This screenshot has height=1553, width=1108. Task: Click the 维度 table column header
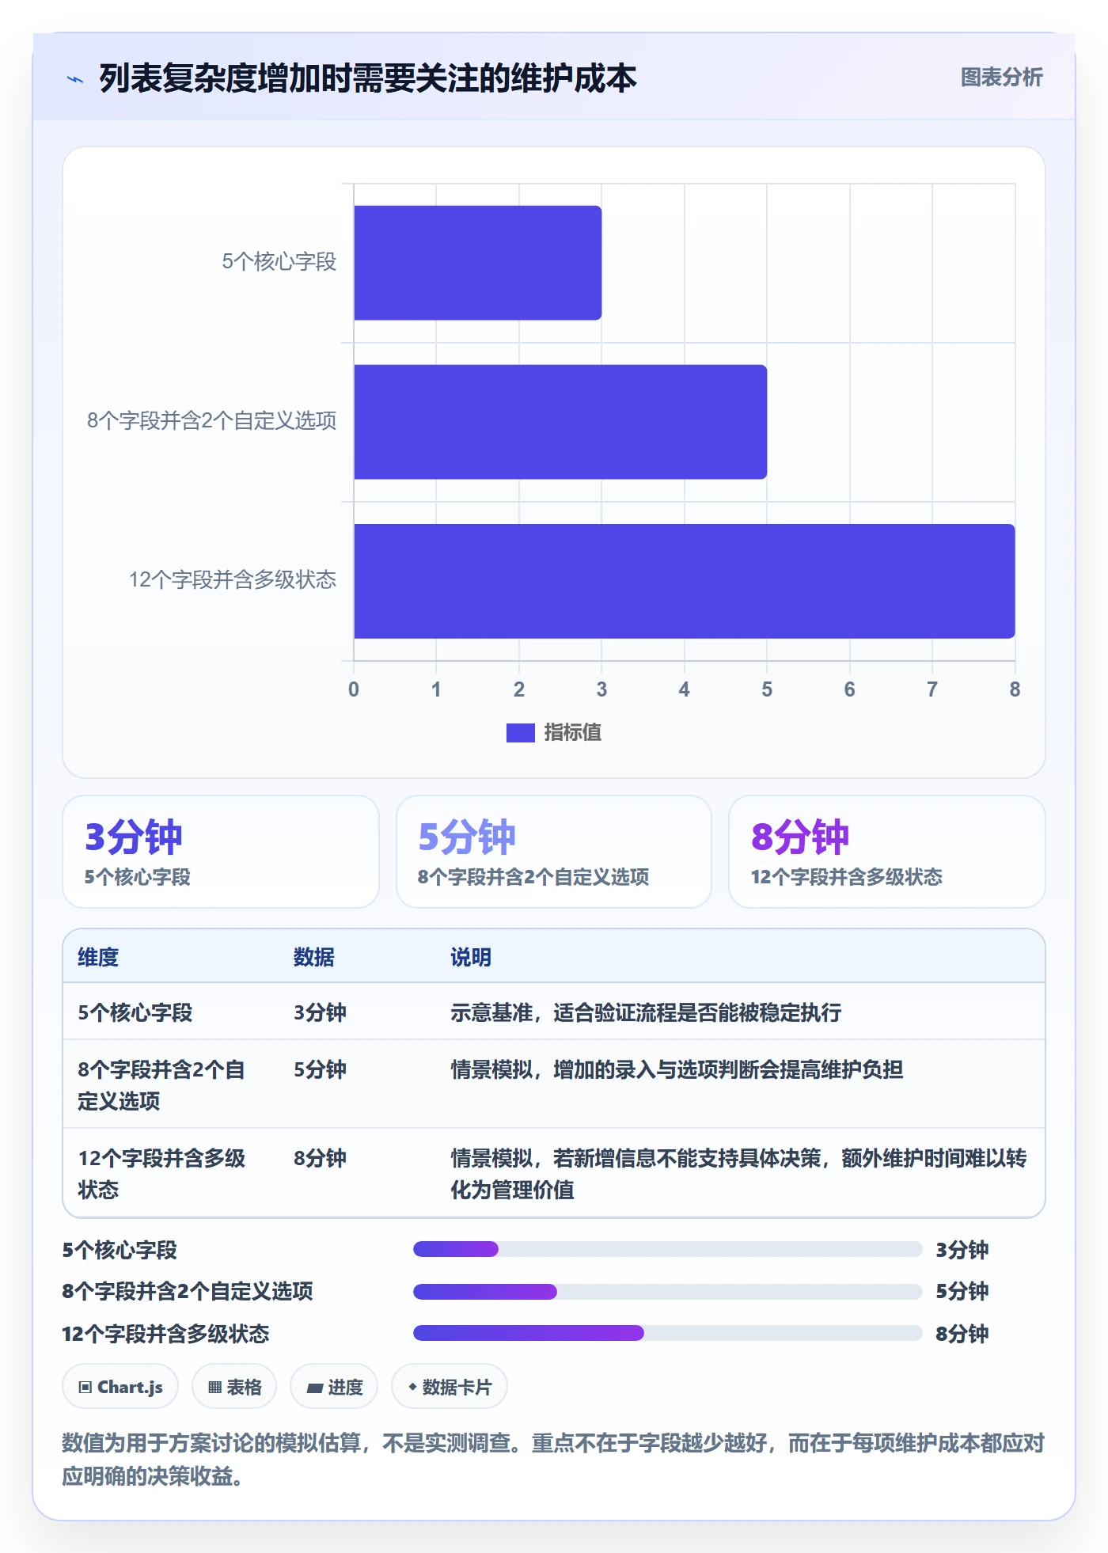tap(98, 958)
